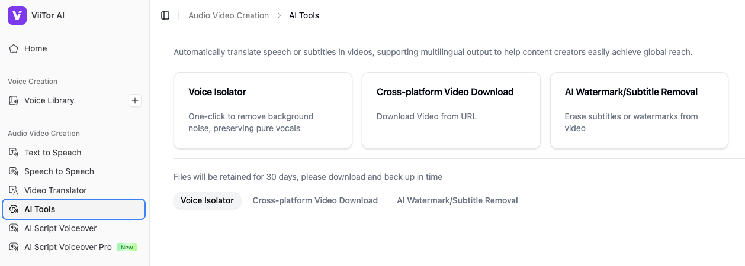Image resolution: width=745 pixels, height=266 pixels.
Task: Open the AI Watermark/Subtitle Removal card
Action: pos(639,111)
